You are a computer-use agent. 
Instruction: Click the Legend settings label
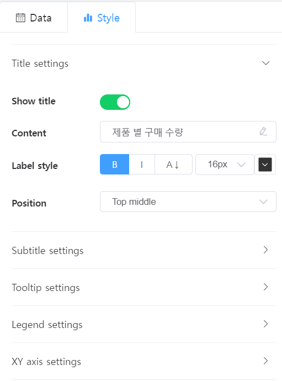[47, 325]
